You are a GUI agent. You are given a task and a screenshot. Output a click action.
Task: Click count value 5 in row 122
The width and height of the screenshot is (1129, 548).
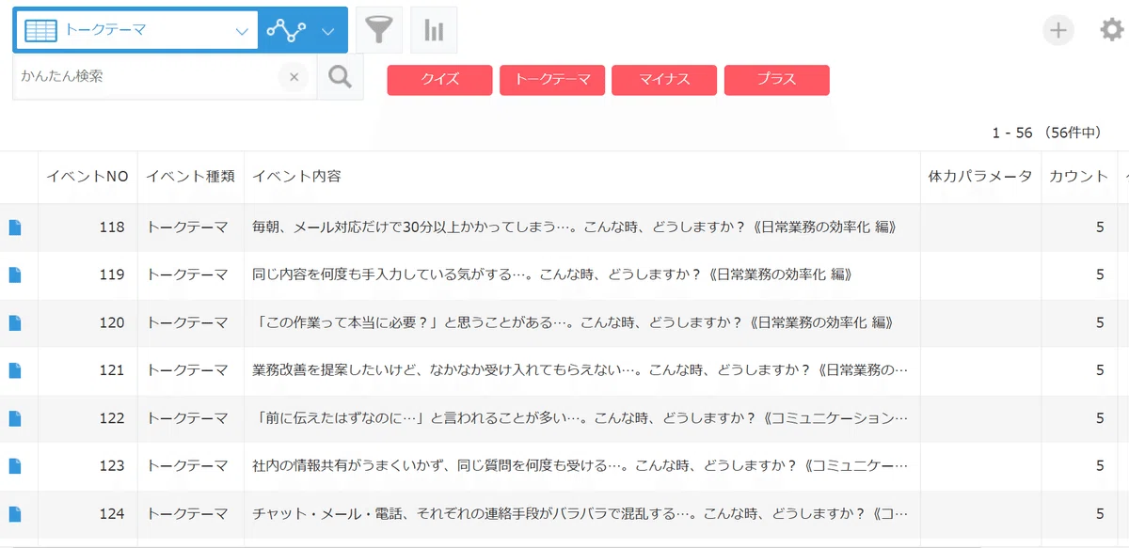click(x=1100, y=418)
